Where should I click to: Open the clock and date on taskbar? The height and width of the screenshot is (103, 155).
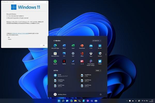tap(151, 101)
